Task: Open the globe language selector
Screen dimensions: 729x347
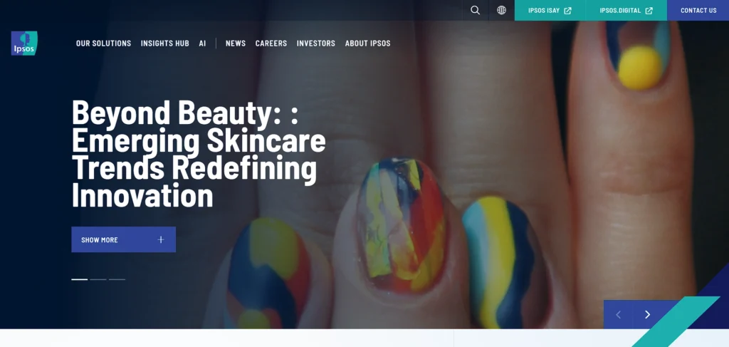Action: point(501,10)
